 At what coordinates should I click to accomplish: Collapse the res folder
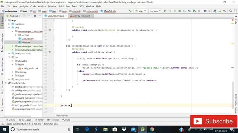(9, 57)
